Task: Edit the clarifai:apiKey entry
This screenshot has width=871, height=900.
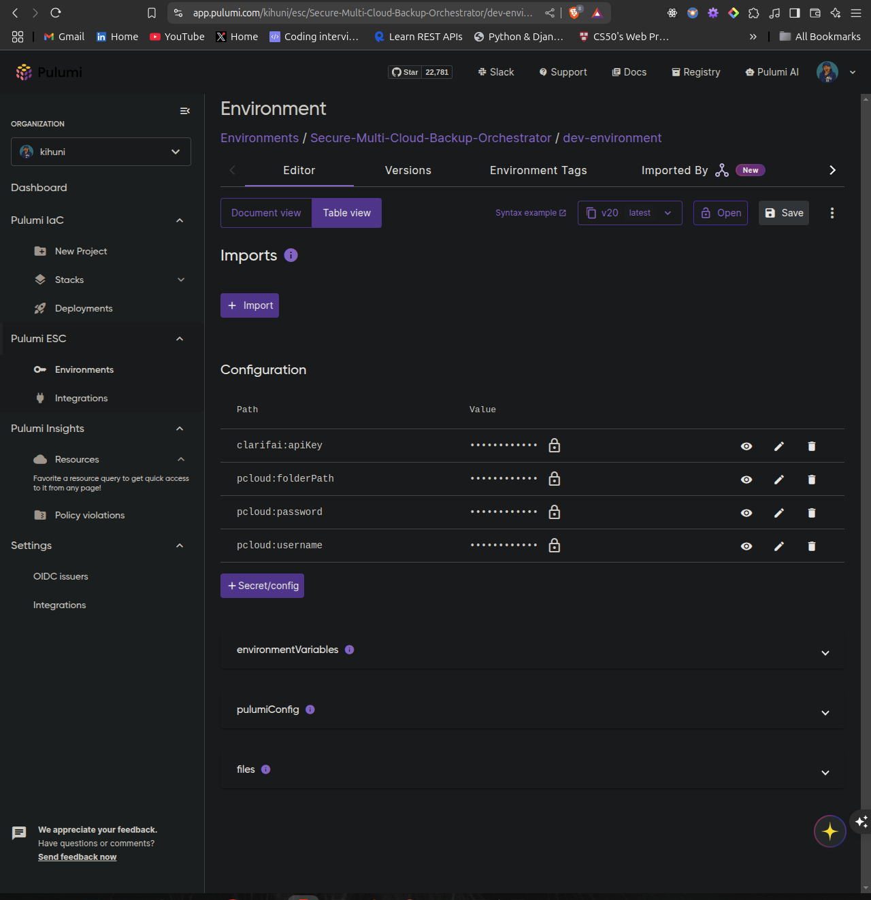Action: pos(779,446)
